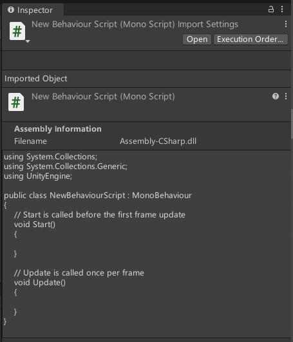The height and width of the screenshot is (342, 293).
Task: Open the help reference question mark icon
Action: (x=276, y=96)
